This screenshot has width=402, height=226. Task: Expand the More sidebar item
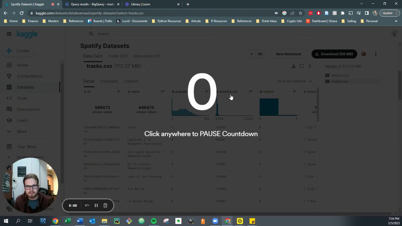(x=22, y=131)
